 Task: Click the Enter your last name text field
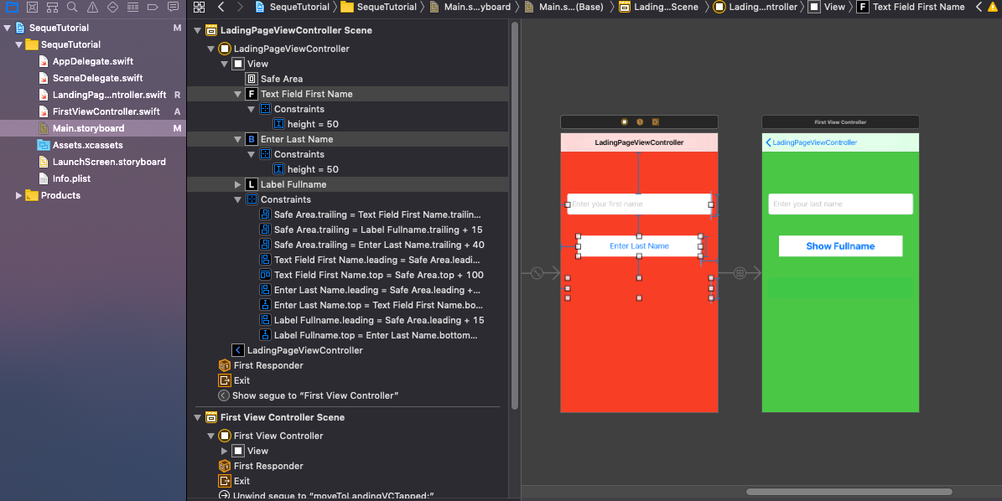(x=840, y=204)
